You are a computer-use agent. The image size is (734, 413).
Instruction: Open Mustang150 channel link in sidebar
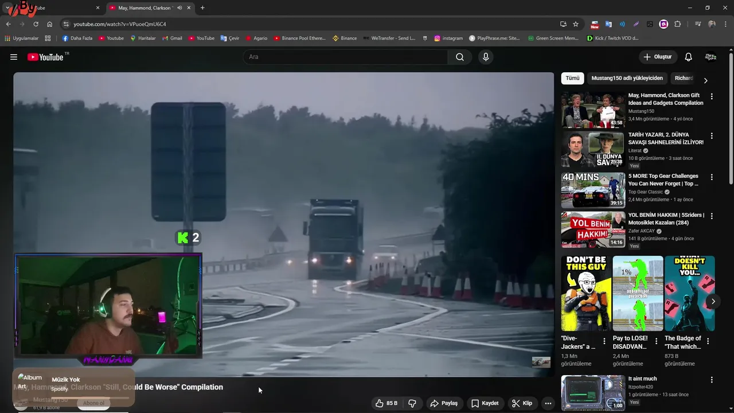coord(641,111)
